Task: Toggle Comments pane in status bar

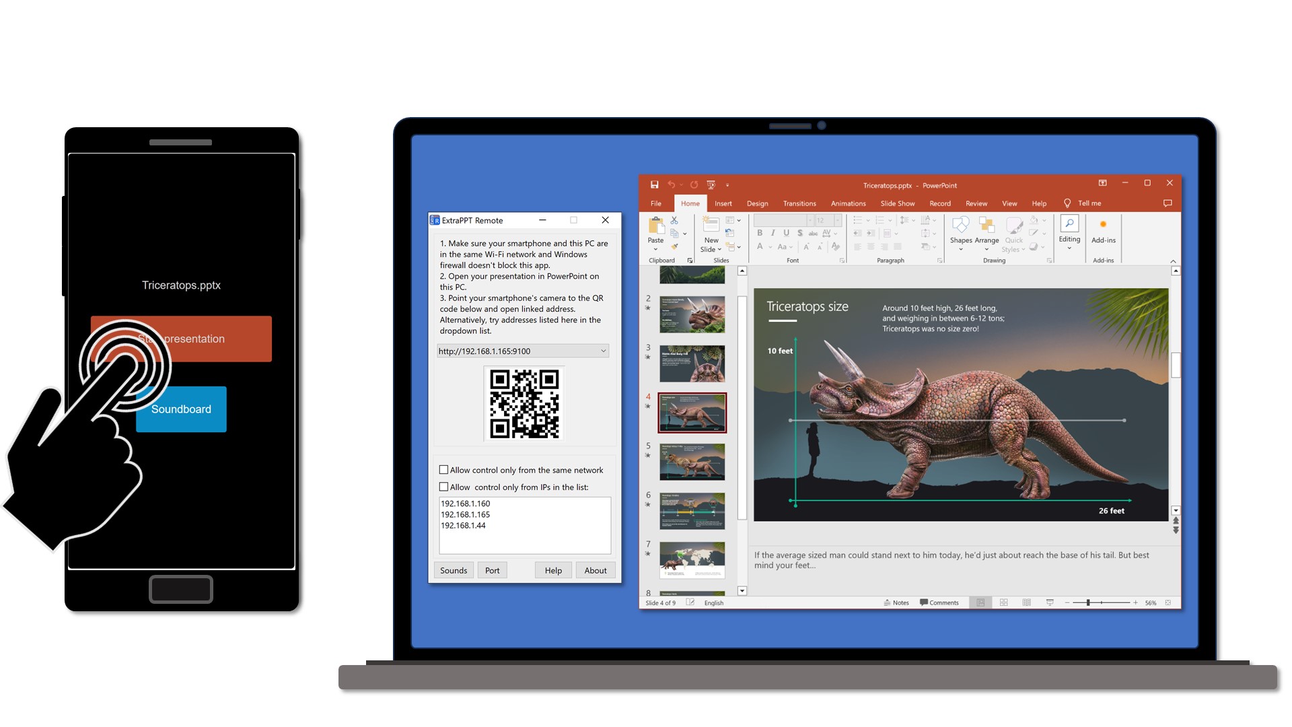Action: click(x=939, y=602)
